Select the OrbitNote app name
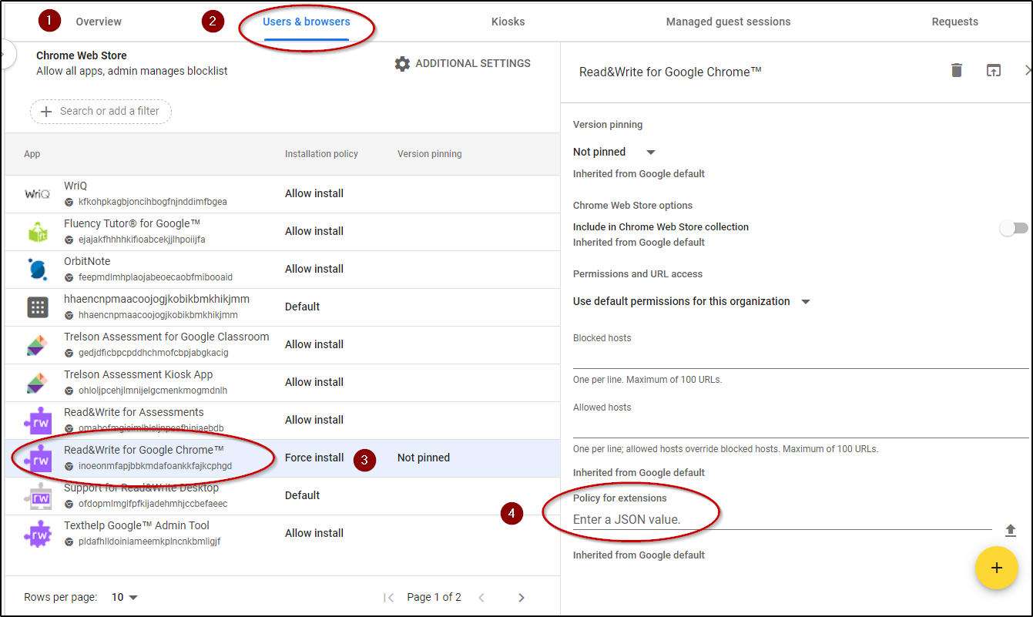 tap(89, 261)
